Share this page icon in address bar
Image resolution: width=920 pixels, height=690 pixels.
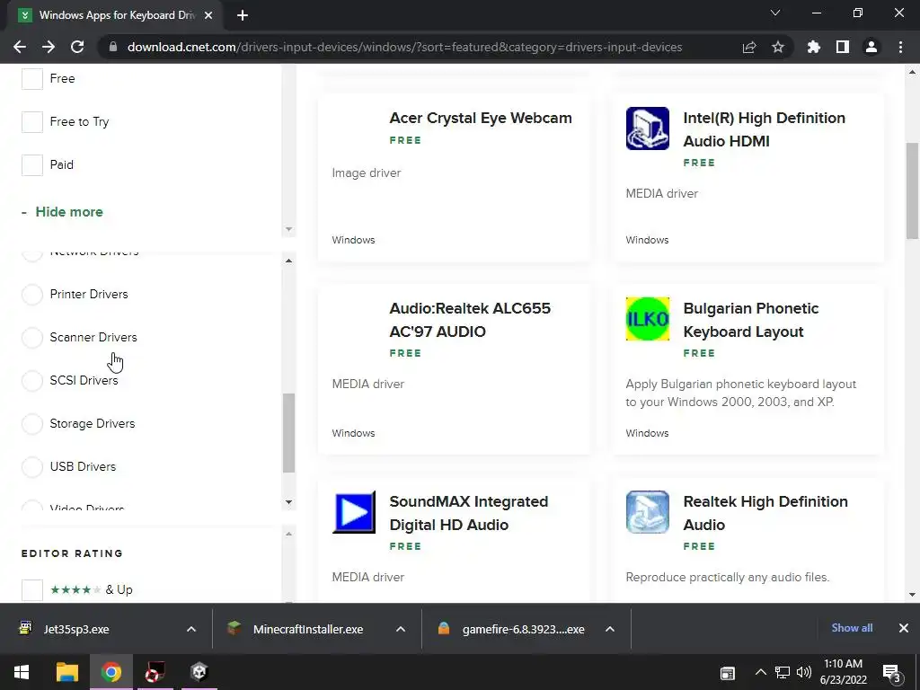coord(749,47)
